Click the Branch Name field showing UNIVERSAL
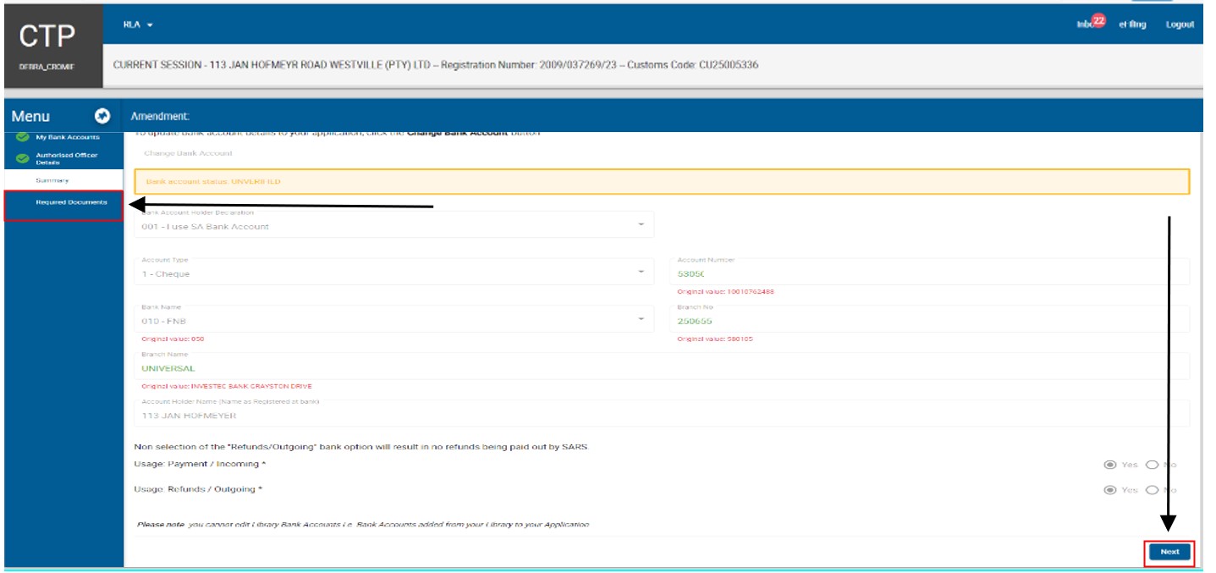This screenshot has height=573, width=1216. tap(663, 366)
